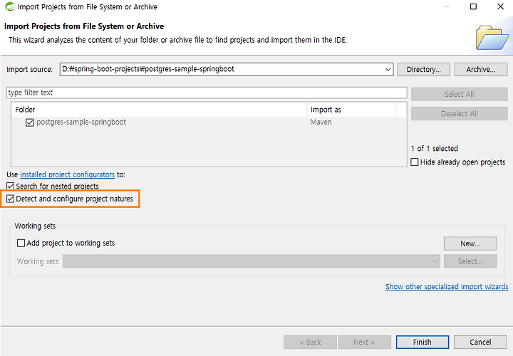The image size is (513, 356).
Task: Close the import dialog with the X icon
Action: pyautogui.click(x=500, y=6)
